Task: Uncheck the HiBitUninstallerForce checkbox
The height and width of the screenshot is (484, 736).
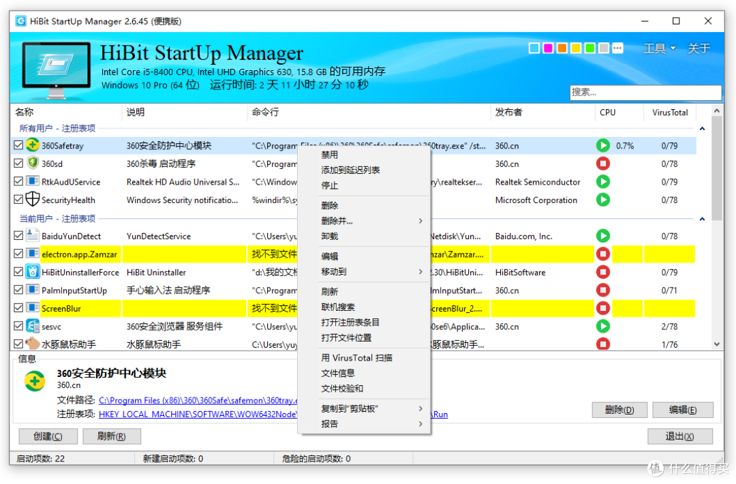Action: 18,272
